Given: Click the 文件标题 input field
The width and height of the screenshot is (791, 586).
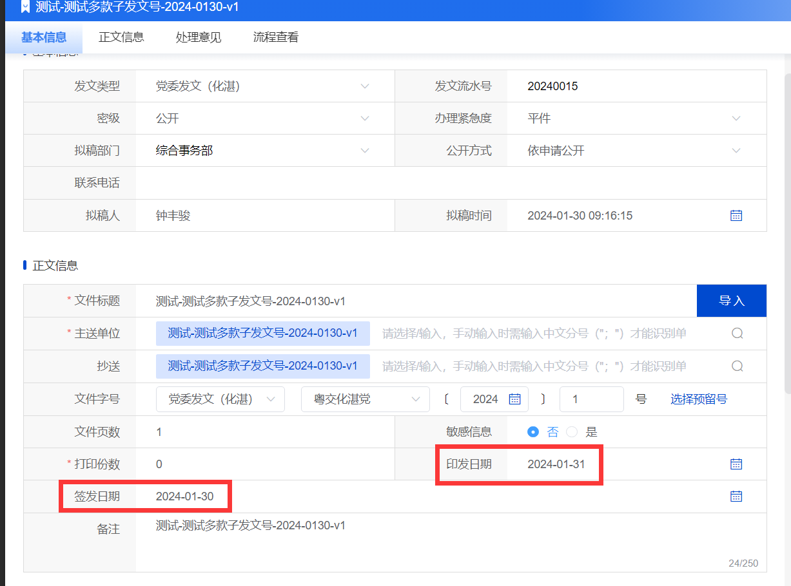Looking at the screenshot, I should [x=416, y=301].
